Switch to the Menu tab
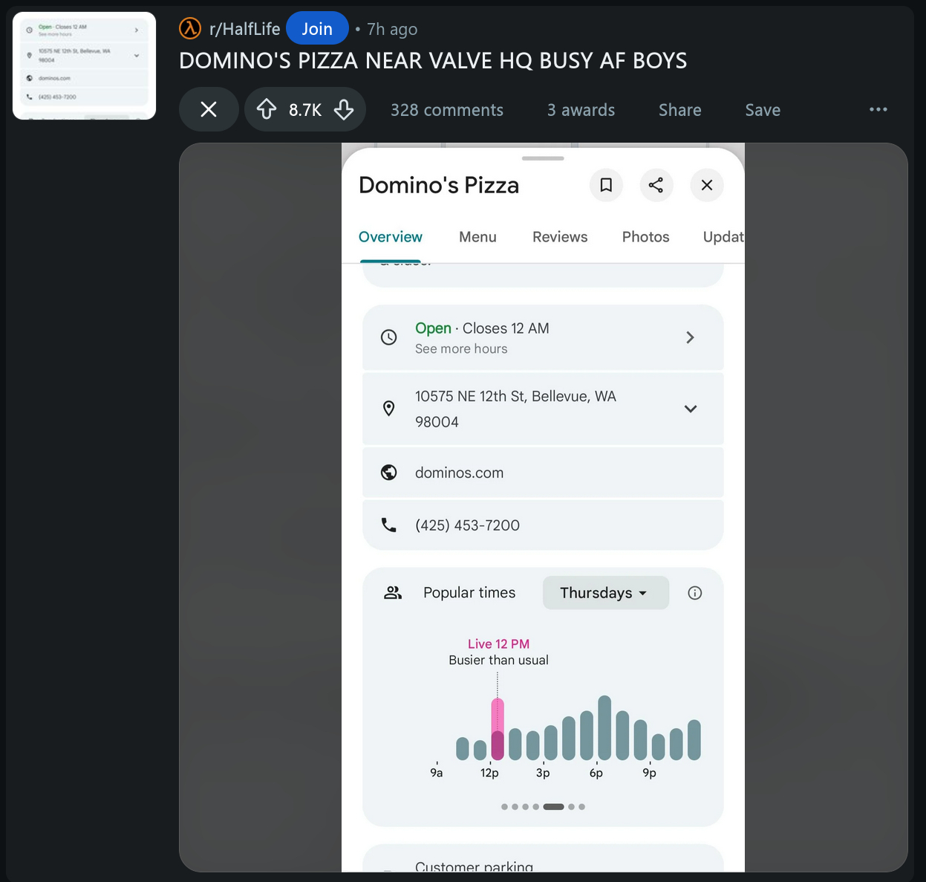The image size is (926, 882). [x=477, y=237]
